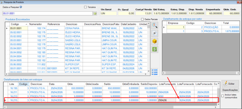Click the sector grid horizontal scrollbar
Screen dimensions: 242x109
(x=201, y=73)
